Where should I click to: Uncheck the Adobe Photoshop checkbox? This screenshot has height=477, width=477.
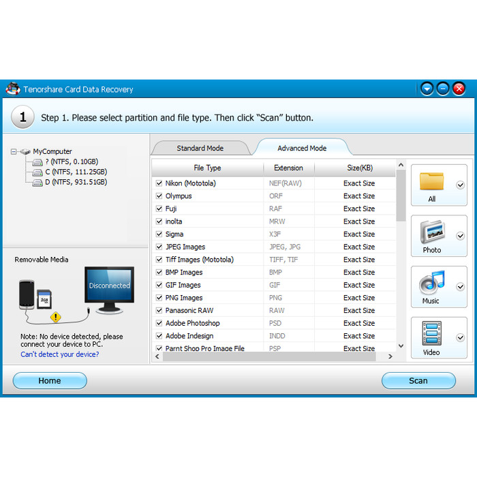point(159,323)
